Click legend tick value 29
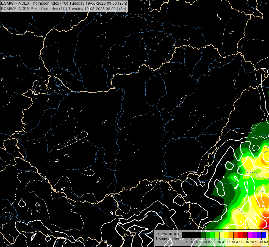 (215, 242)
